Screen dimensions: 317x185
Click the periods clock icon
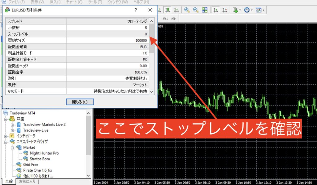pos(247,10)
